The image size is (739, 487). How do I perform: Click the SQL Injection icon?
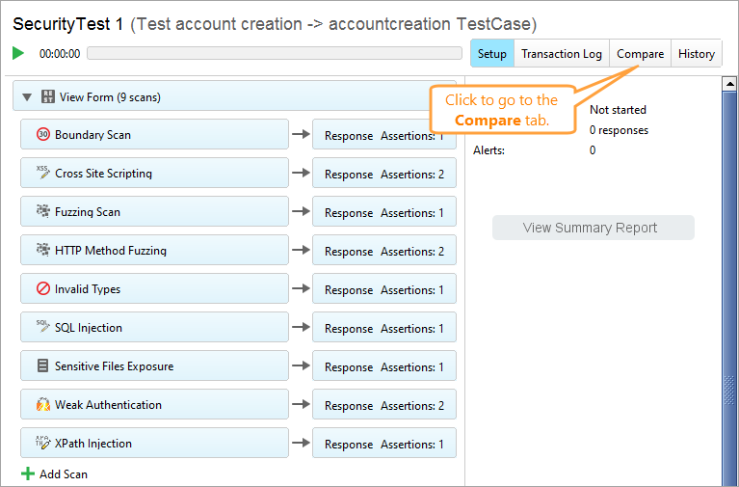pyautogui.click(x=43, y=327)
